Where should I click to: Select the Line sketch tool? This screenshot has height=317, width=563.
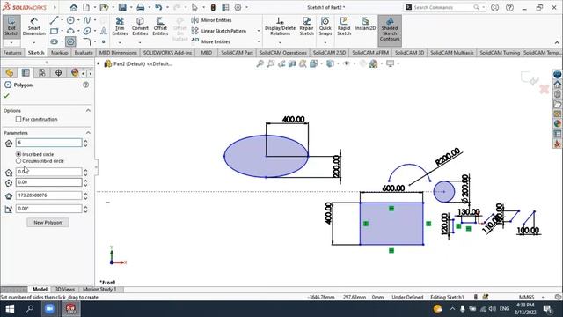click(x=55, y=20)
